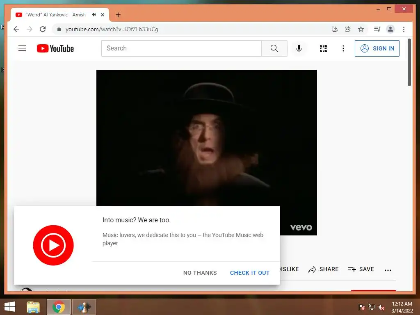
Task: Click the SIGN IN button
Action: tap(377, 48)
